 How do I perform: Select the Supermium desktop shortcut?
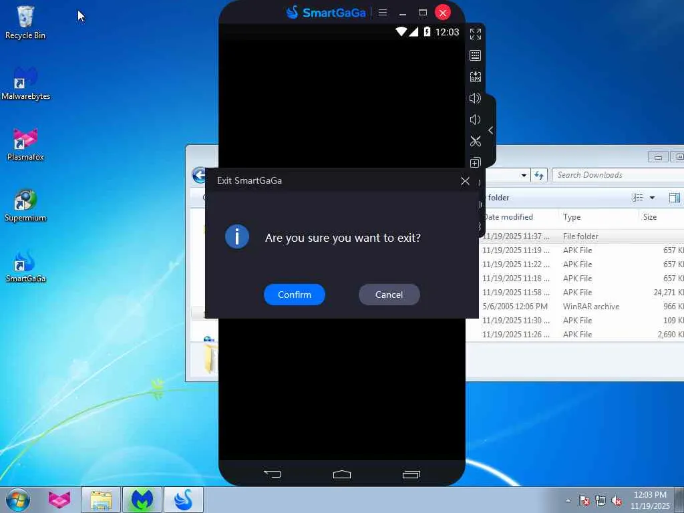pos(25,206)
